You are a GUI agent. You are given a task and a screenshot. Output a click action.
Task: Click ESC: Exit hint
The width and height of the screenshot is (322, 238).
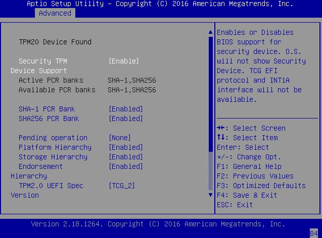[x=235, y=205]
